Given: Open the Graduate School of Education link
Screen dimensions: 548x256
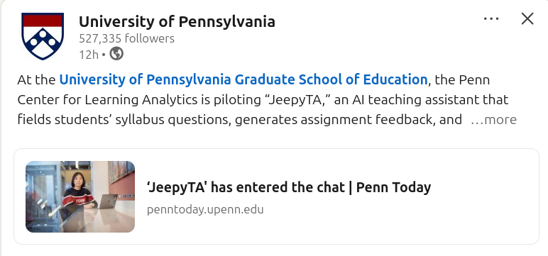Looking at the screenshot, I should coord(243,79).
